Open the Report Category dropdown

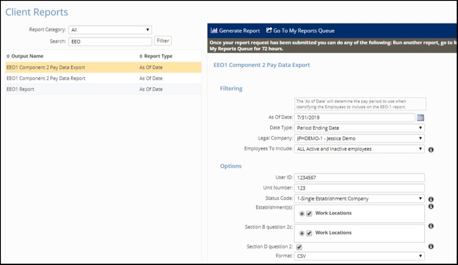pos(110,30)
